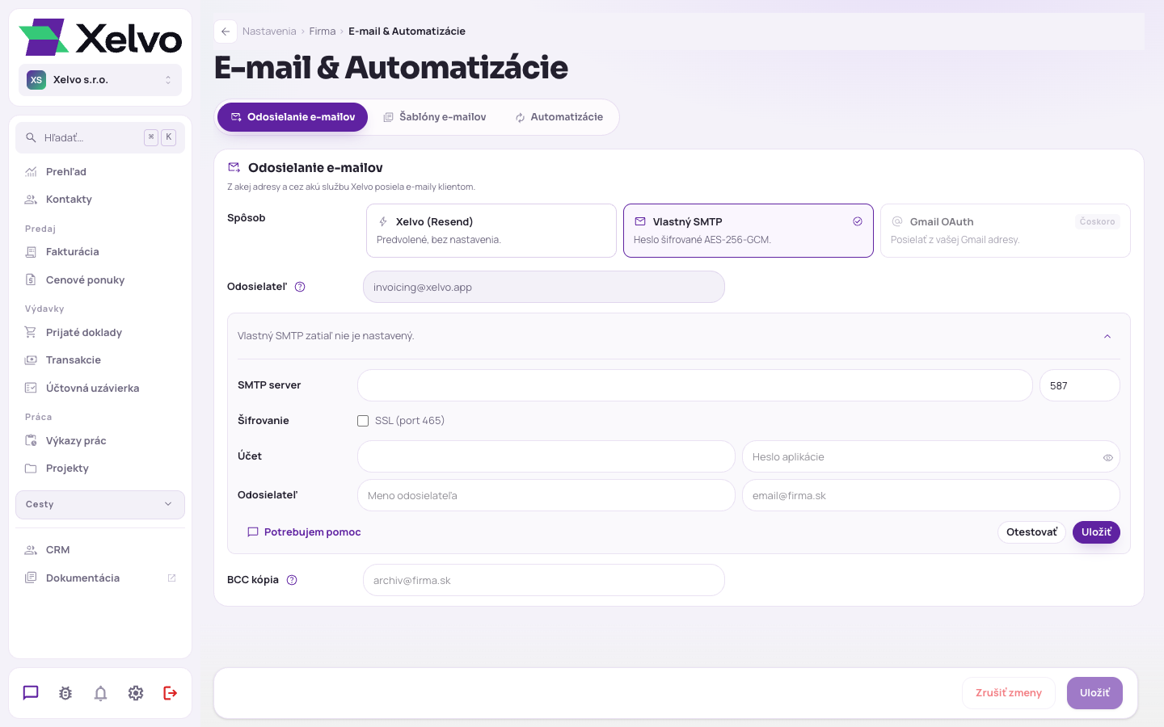Click Potrebujem pomoc link

coord(304,532)
